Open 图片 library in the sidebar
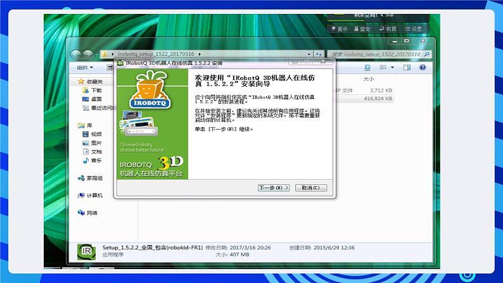Viewport: 503px width, 283px height. coord(96,143)
